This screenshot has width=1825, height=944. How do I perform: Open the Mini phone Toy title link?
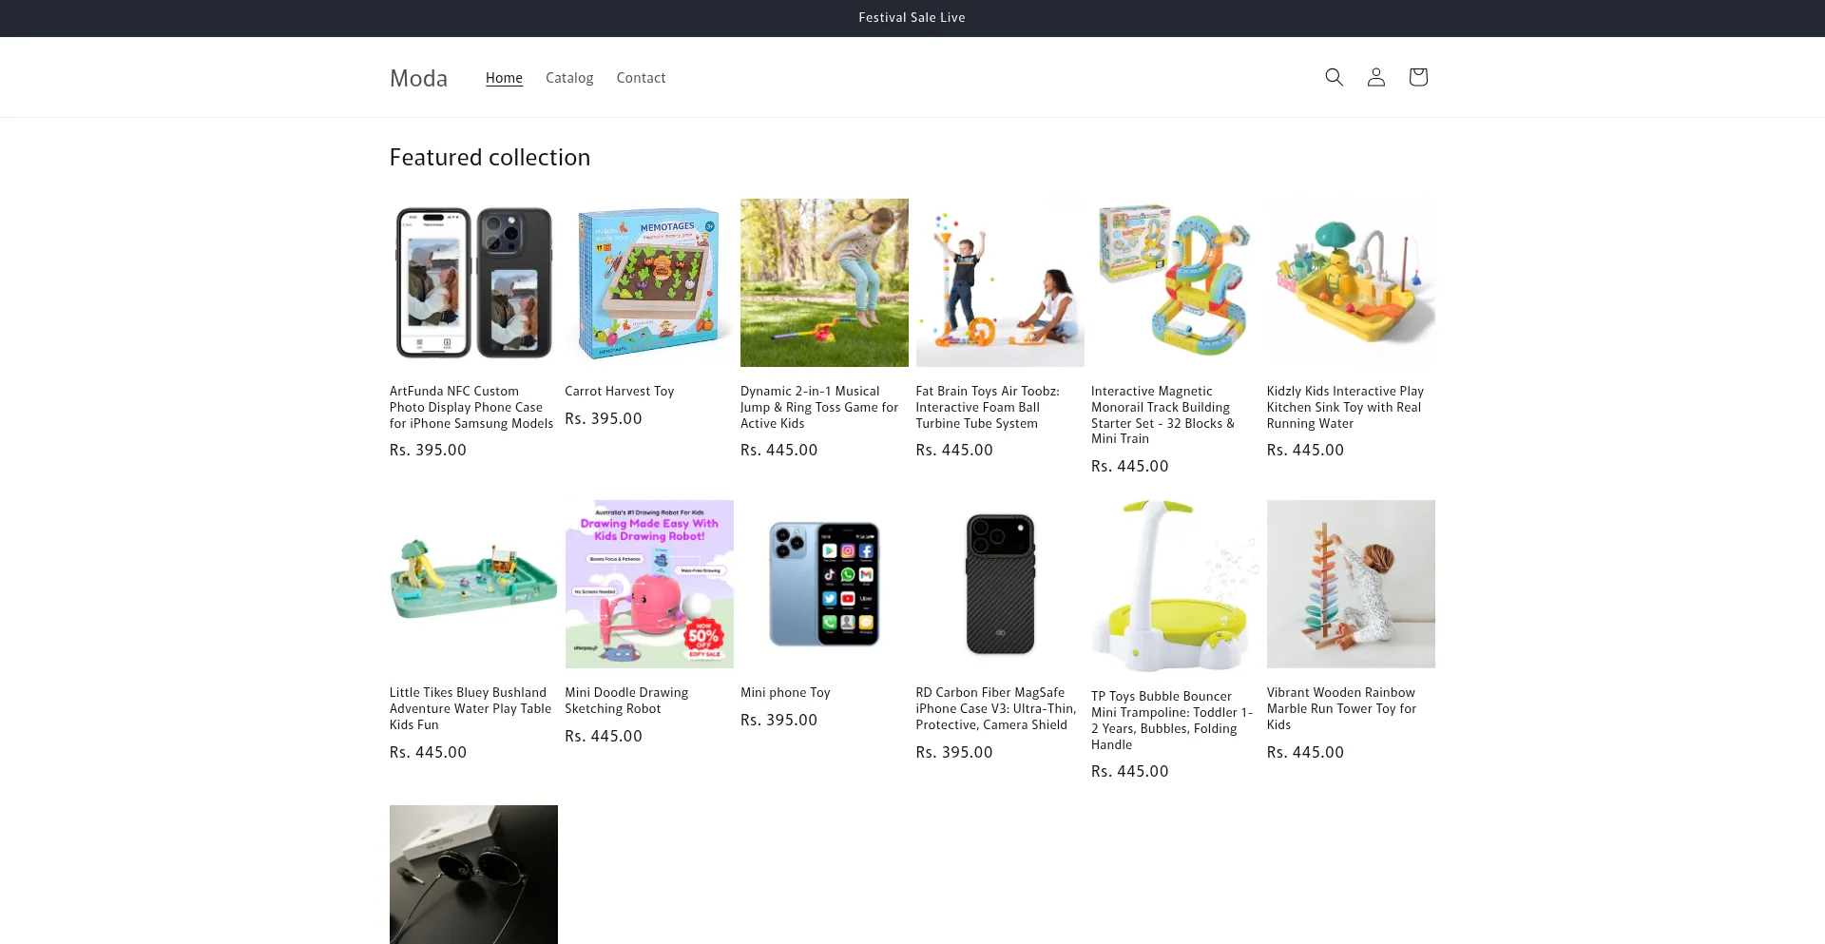[x=785, y=692]
